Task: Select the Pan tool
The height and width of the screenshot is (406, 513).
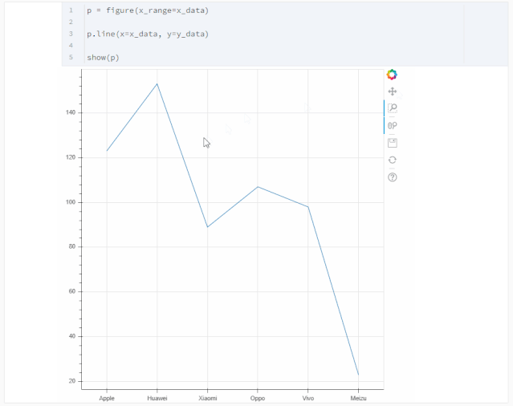Action: (x=392, y=91)
